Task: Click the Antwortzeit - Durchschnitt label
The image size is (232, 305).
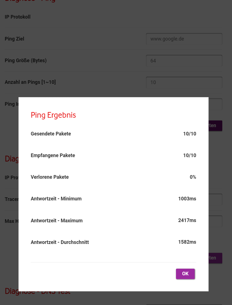Action: (60, 242)
